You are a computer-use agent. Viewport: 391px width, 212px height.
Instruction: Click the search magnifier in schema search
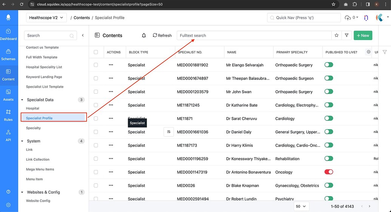coord(71,36)
